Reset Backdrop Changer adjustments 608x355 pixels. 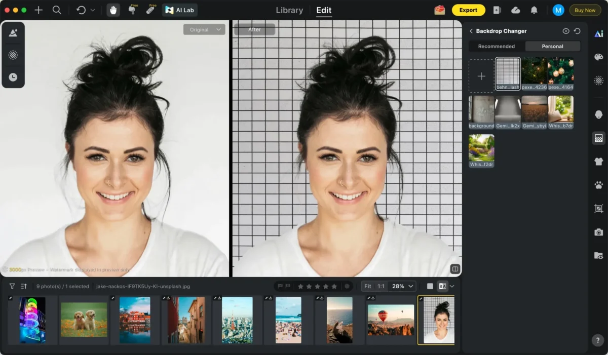pyautogui.click(x=577, y=31)
